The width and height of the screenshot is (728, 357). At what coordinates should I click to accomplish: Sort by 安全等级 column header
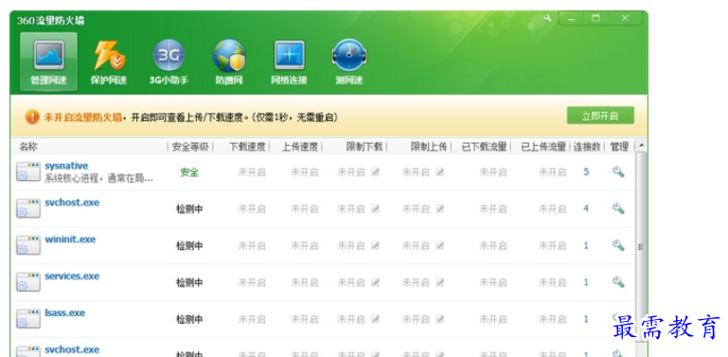(x=190, y=147)
